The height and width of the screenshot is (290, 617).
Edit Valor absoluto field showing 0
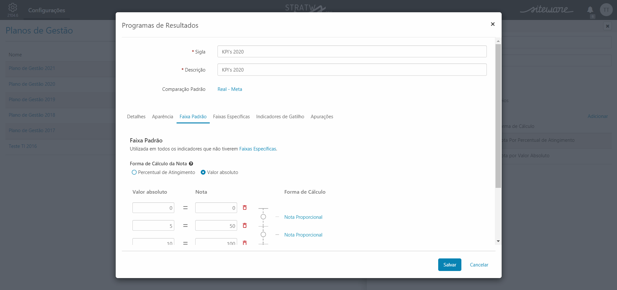click(x=153, y=208)
